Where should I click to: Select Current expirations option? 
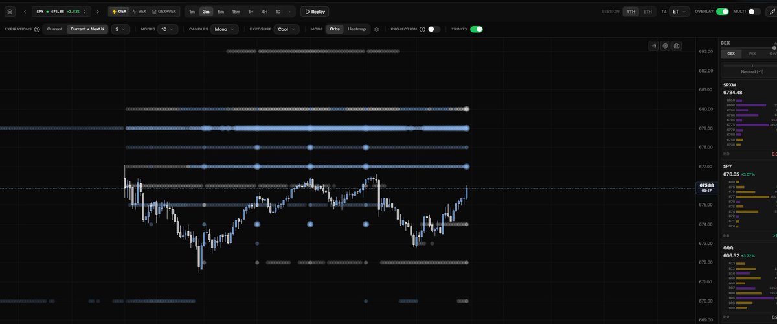(x=54, y=29)
